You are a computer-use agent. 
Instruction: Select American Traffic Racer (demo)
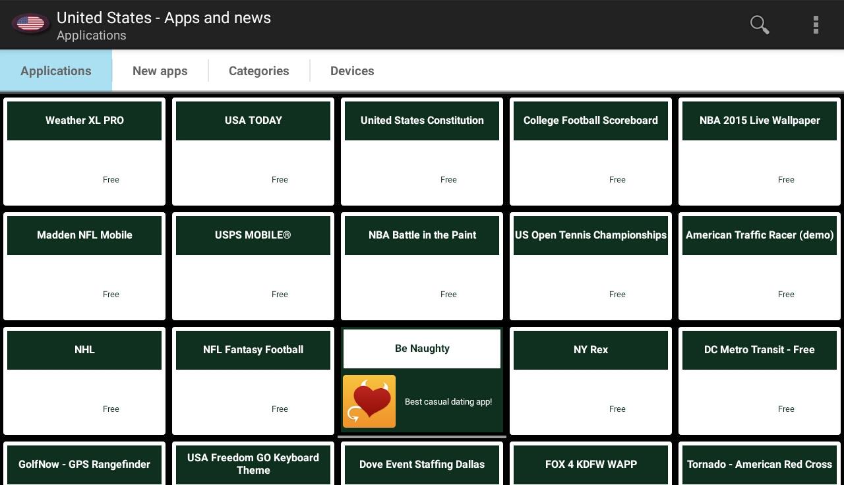[760, 266]
